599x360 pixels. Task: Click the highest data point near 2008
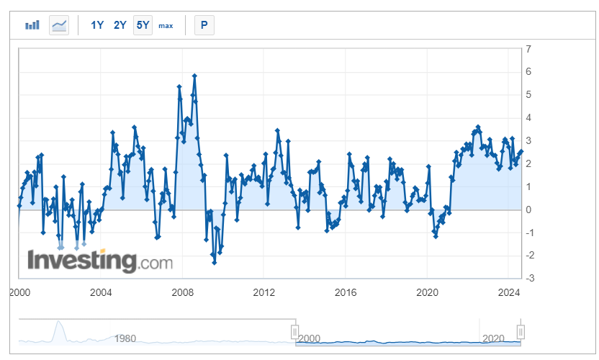[x=194, y=76]
